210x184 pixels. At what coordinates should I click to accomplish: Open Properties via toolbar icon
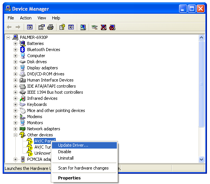(x=42, y=27)
